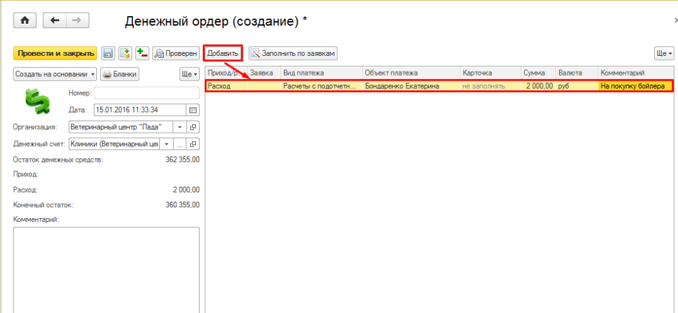Viewport: 678px width, 313px height.
Task: Click the post document icon
Action: pos(125,54)
